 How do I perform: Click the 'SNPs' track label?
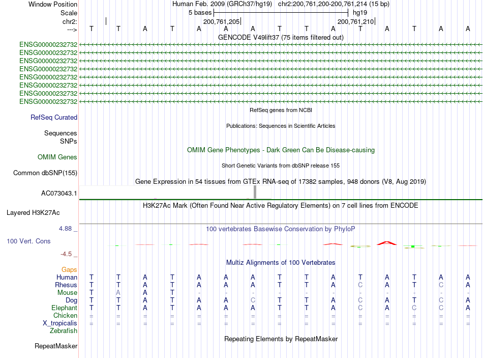[69, 141]
